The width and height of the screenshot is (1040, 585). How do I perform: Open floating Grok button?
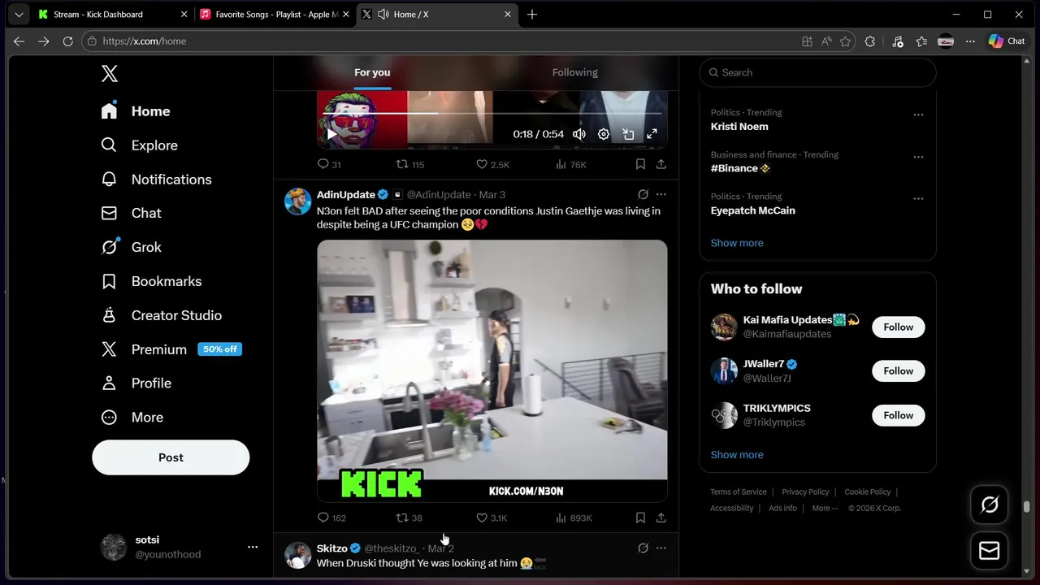coord(990,505)
